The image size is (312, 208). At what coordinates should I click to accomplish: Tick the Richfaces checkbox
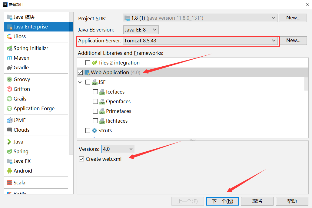[95, 121]
